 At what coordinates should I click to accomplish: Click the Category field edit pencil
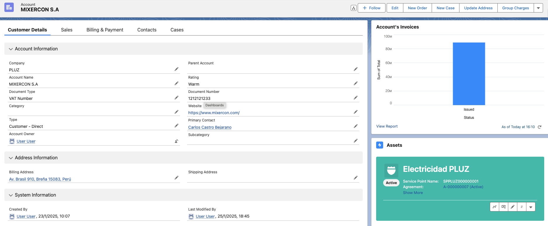pos(177,112)
